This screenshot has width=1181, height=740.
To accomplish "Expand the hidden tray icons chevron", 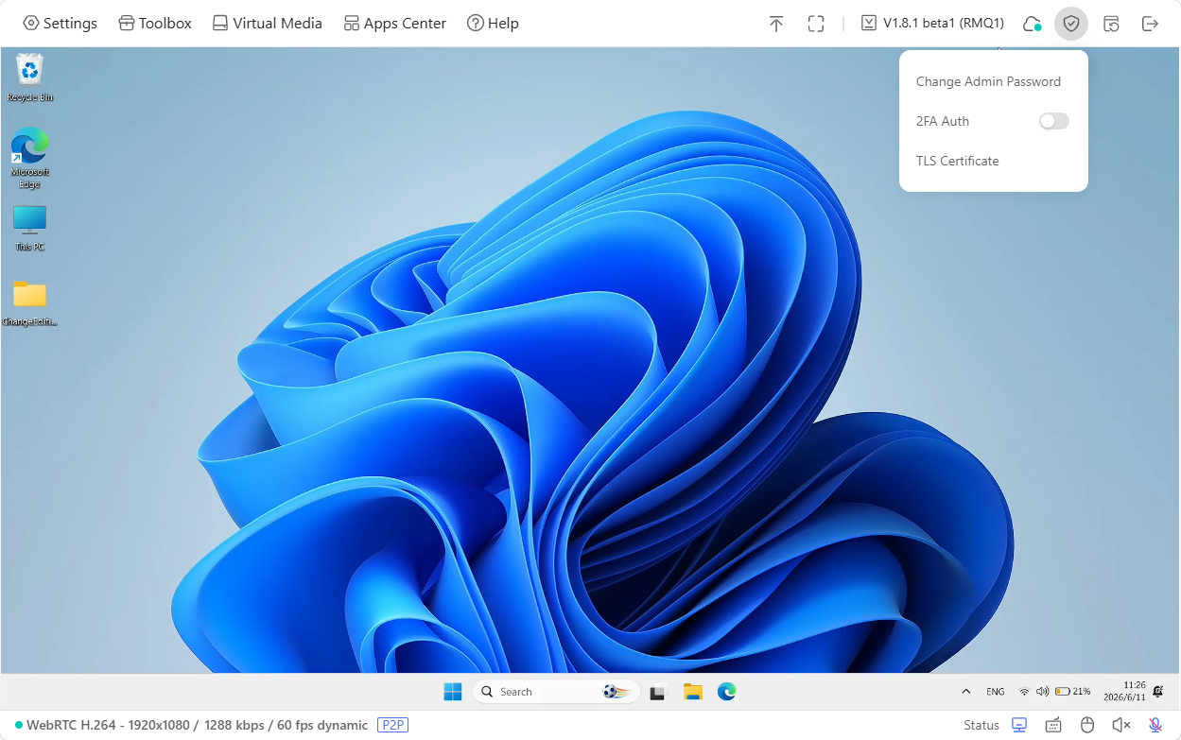I will point(965,692).
